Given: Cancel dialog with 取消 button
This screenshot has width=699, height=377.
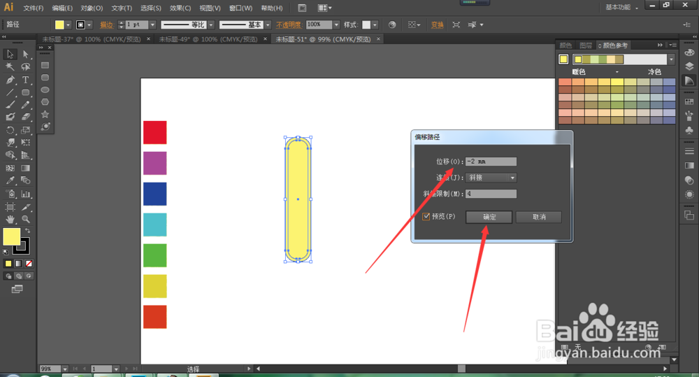Looking at the screenshot, I should pos(539,217).
